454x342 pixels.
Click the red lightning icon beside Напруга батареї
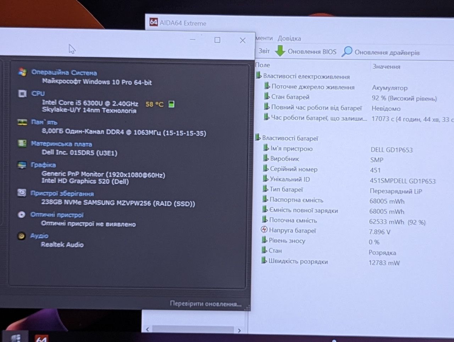264,230
